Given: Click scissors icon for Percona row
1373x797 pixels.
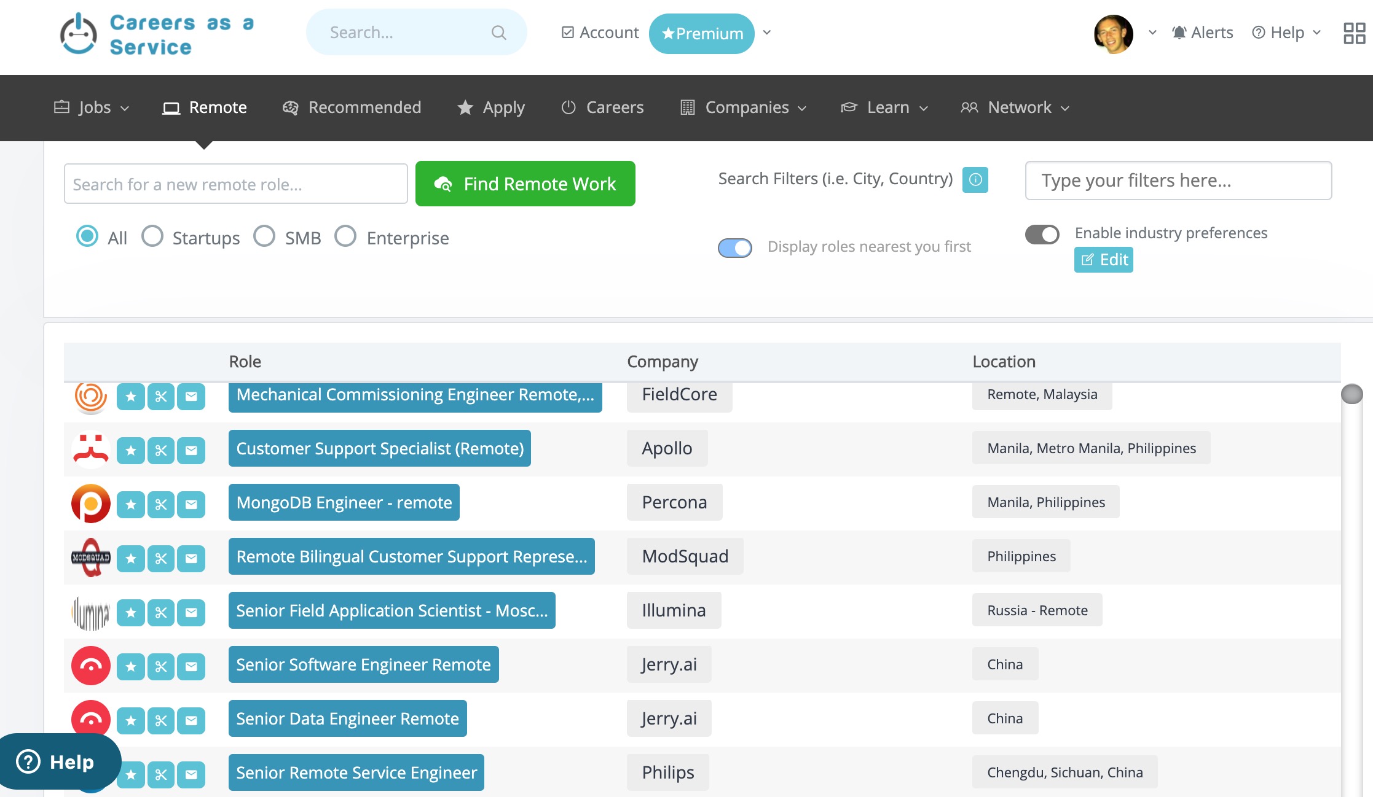Looking at the screenshot, I should [161, 505].
